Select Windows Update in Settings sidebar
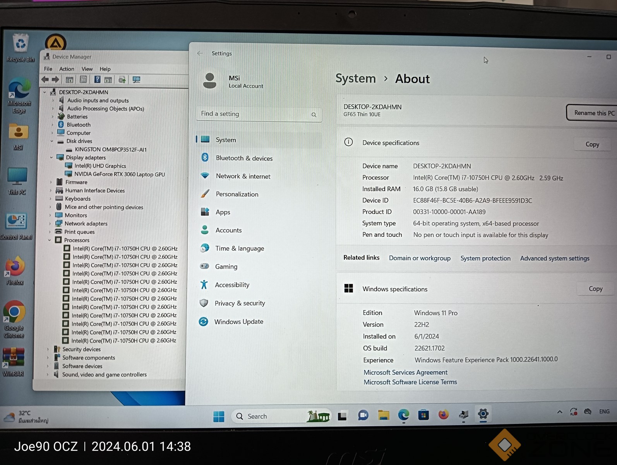Image resolution: width=617 pixels, height=465 pixels. [x=259, y=322]
